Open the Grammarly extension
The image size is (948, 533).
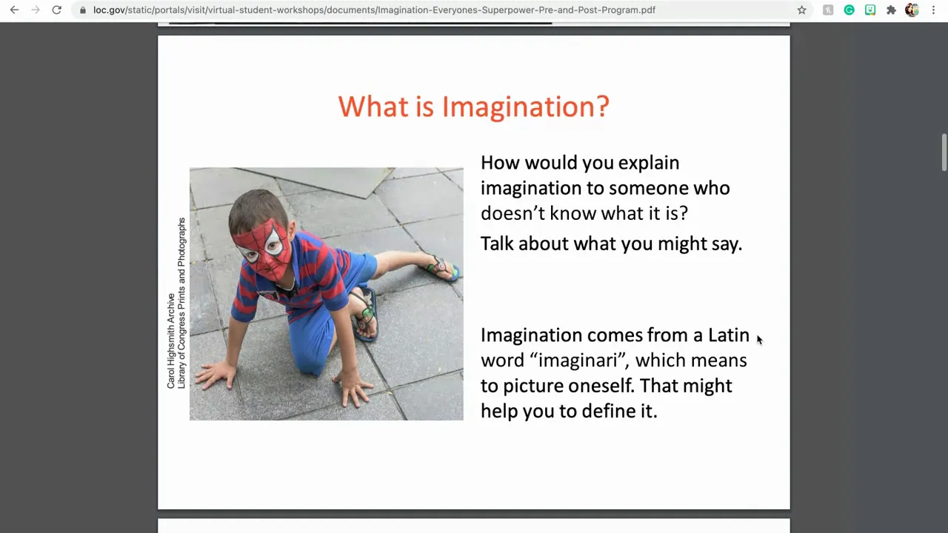(849, 10)
